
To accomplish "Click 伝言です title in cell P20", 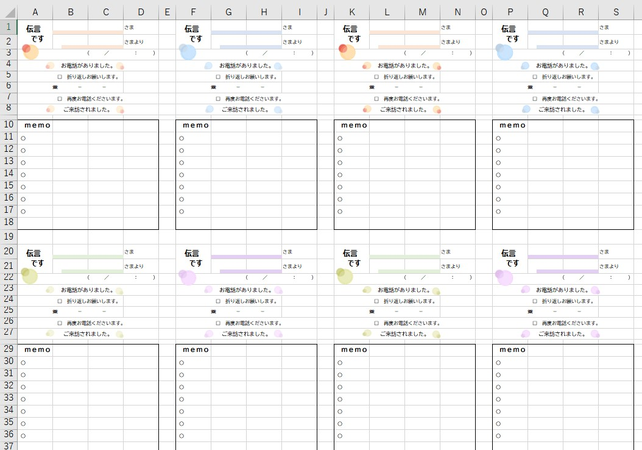I will tap(510, 258).
